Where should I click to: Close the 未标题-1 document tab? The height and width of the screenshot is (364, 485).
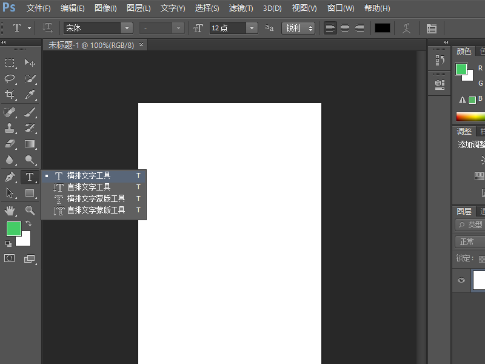(x=141, y=44)
